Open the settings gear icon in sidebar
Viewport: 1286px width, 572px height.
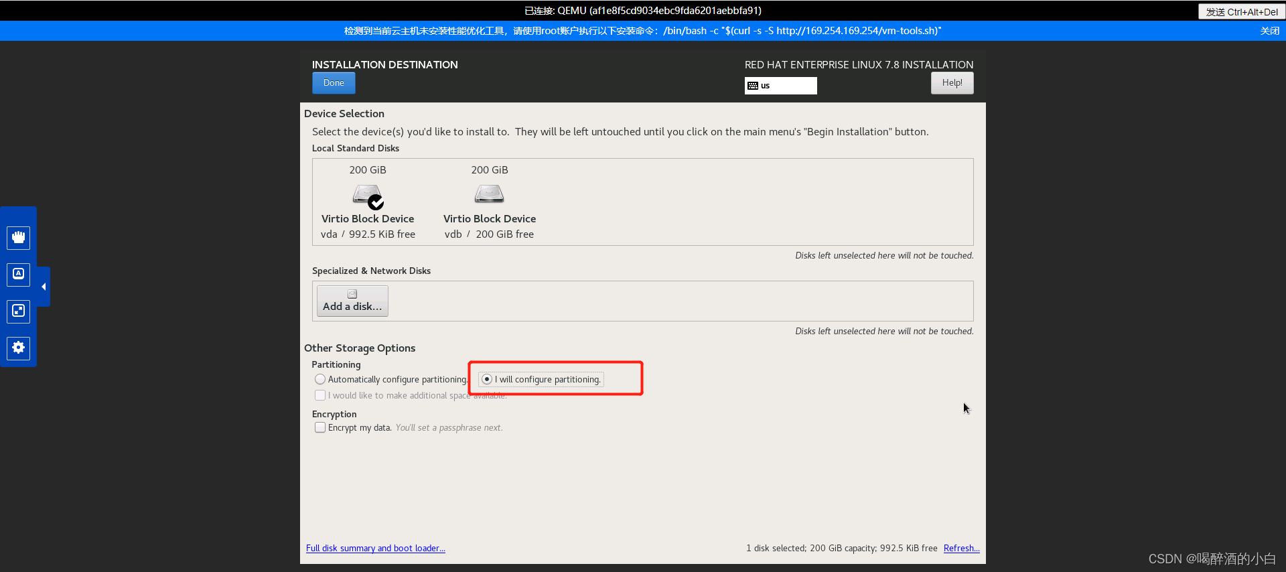click(x=19, y=348)
